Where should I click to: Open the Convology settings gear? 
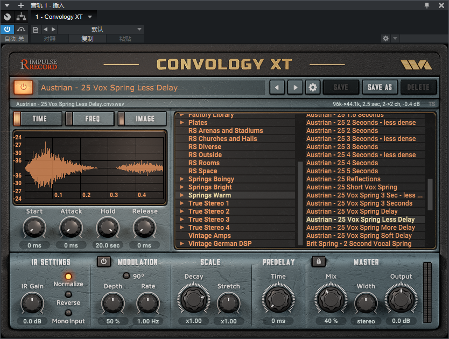(313, 87)
